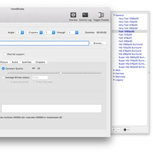Select the Super HQ 720p30 Surround preset
The image size is (153, 153).
tap(132, 61)
